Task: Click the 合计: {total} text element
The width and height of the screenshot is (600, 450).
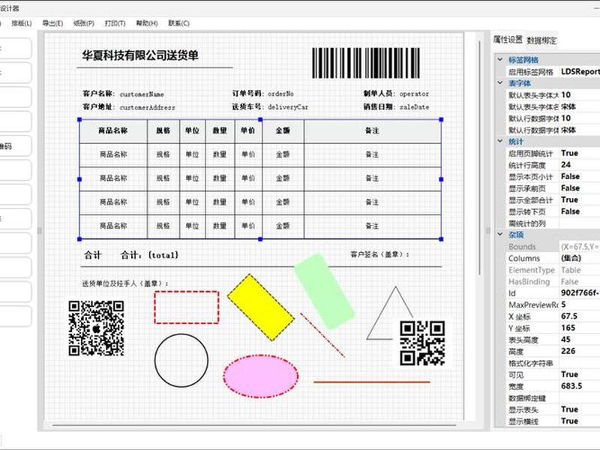Action: tap(149, 255)
